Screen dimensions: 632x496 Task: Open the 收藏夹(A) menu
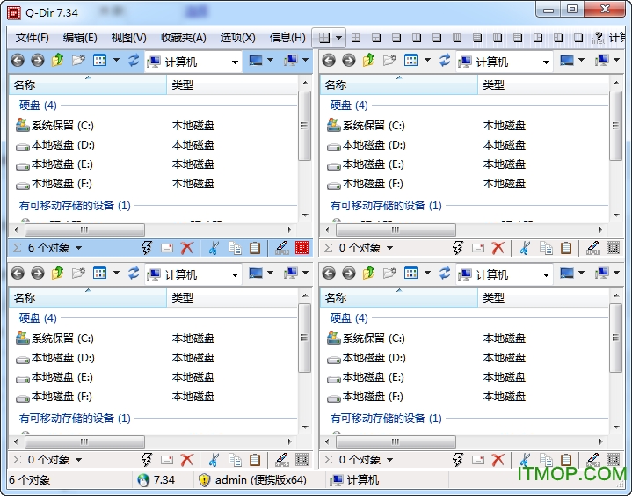(x=184, y=38)
